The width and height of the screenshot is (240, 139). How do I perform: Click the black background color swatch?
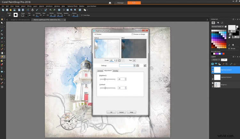click(x=236, y=34)
